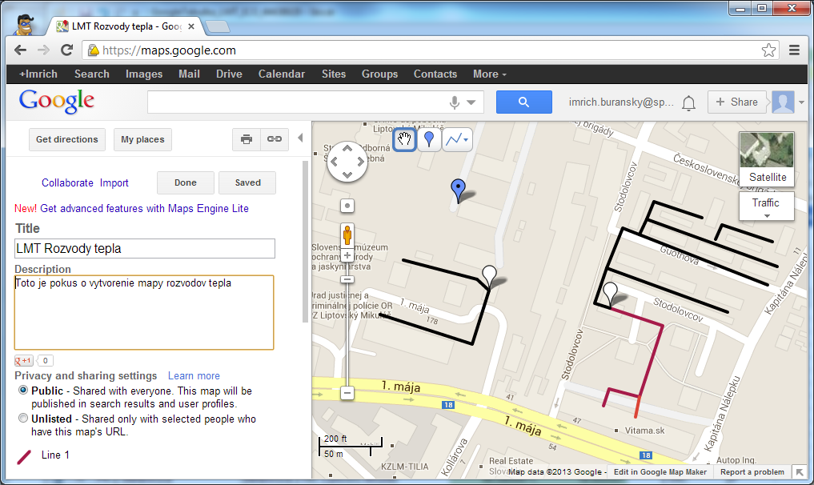Screen dimensions: 814x485
Task: Open Mail in Google bar
Action: (189, 74)
